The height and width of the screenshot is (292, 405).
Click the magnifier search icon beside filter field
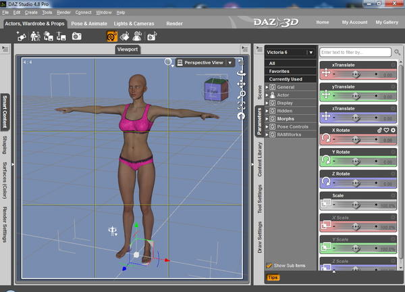(x=397, y=52)
